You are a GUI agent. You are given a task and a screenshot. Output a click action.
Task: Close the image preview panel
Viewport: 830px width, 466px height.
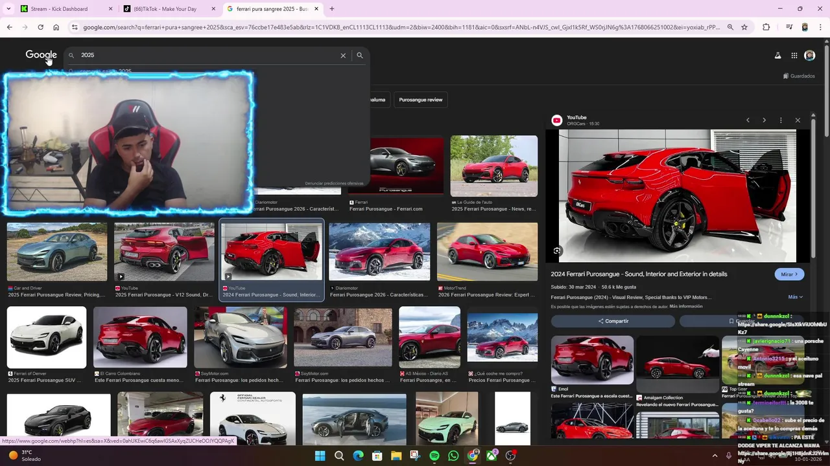pos(798,120)
